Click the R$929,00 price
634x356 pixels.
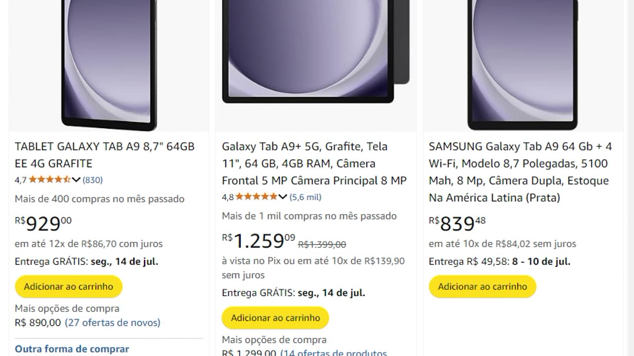click(43, 223)
